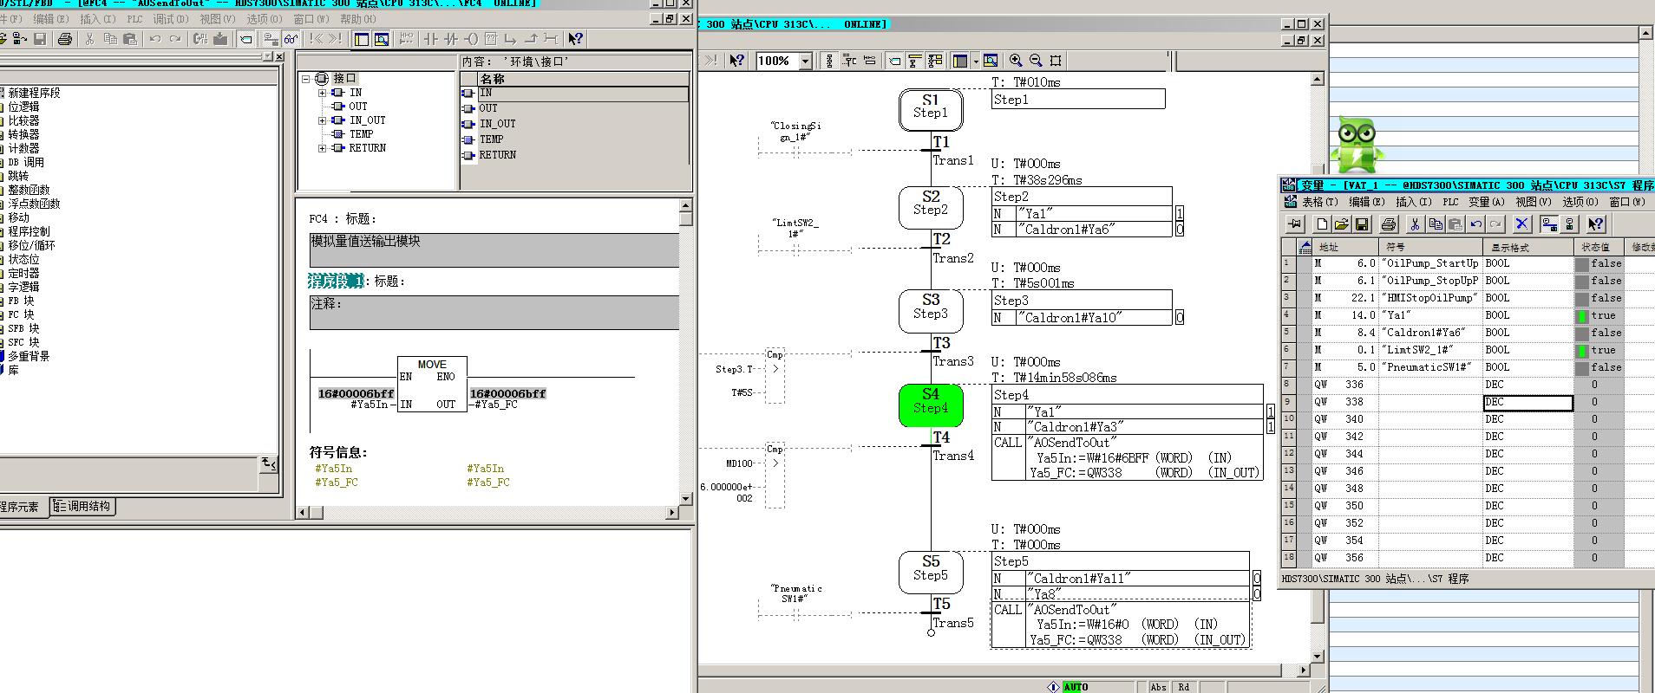Open the 比较器 folder in program elements
The image size is (1655, 693).
[23, 120]
